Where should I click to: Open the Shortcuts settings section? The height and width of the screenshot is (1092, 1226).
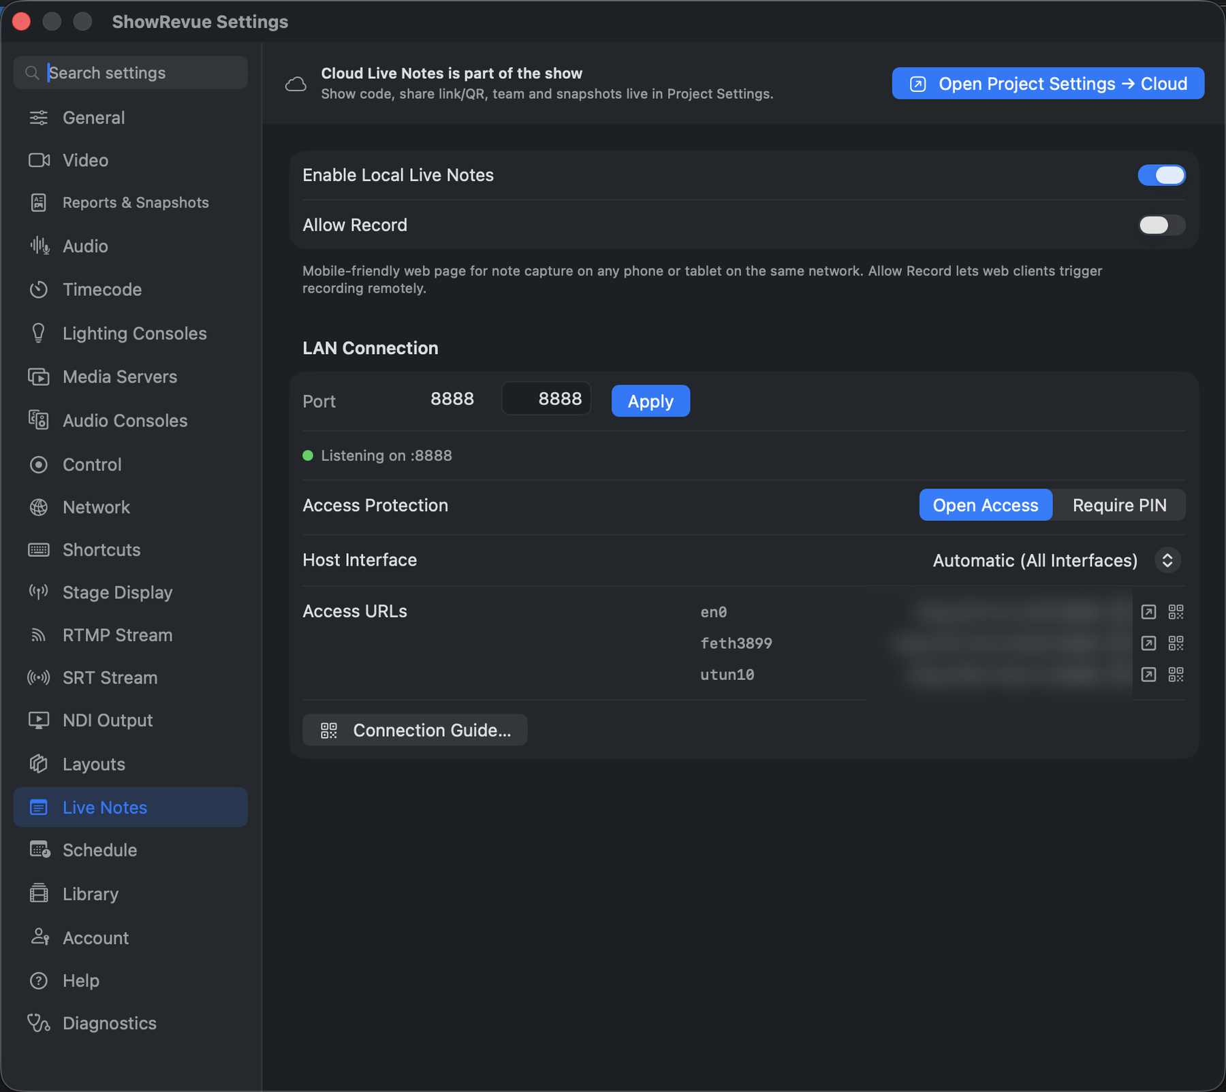coord(130,549)
